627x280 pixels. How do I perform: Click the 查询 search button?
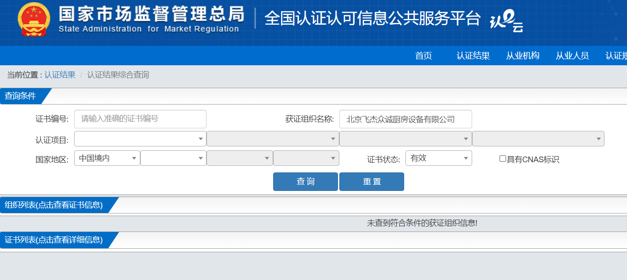[305, 182]
